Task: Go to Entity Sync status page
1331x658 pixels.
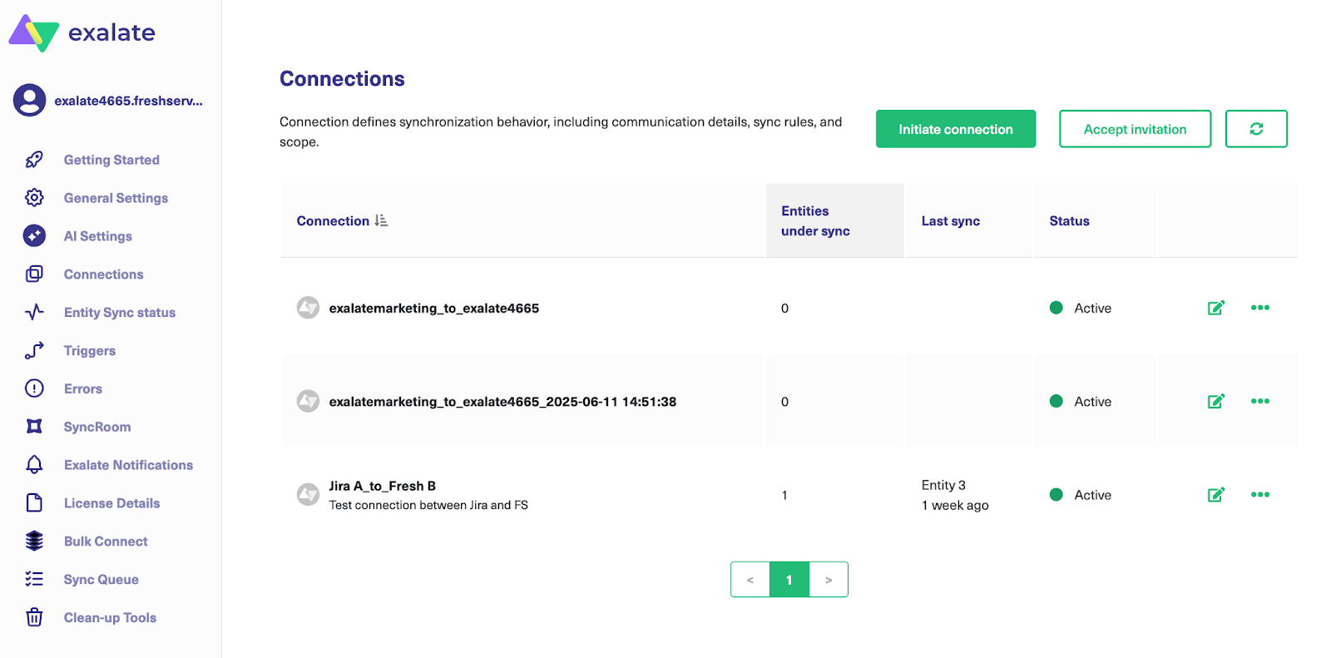Action: 119,313
